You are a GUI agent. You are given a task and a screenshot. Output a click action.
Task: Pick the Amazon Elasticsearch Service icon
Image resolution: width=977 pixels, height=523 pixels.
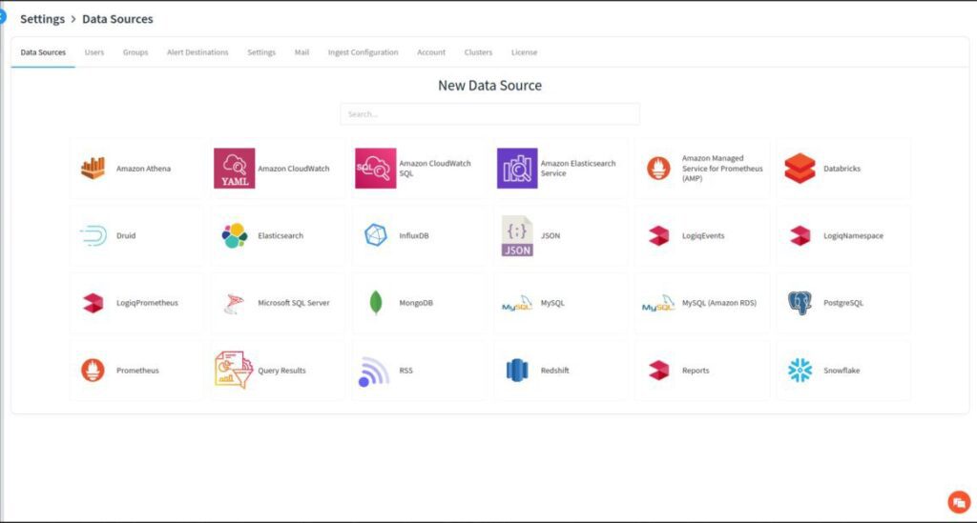517,168
